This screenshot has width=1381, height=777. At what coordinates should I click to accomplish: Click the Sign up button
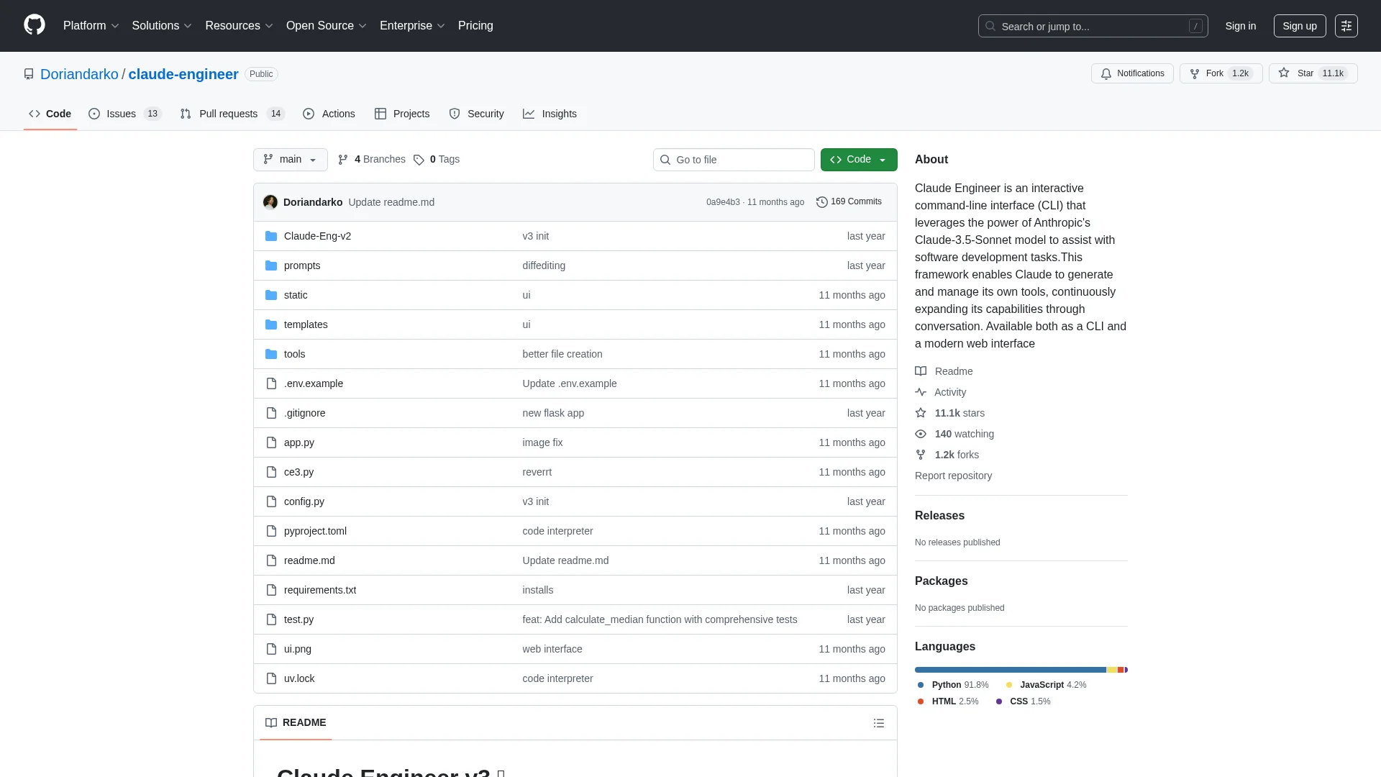[1299, 26]
